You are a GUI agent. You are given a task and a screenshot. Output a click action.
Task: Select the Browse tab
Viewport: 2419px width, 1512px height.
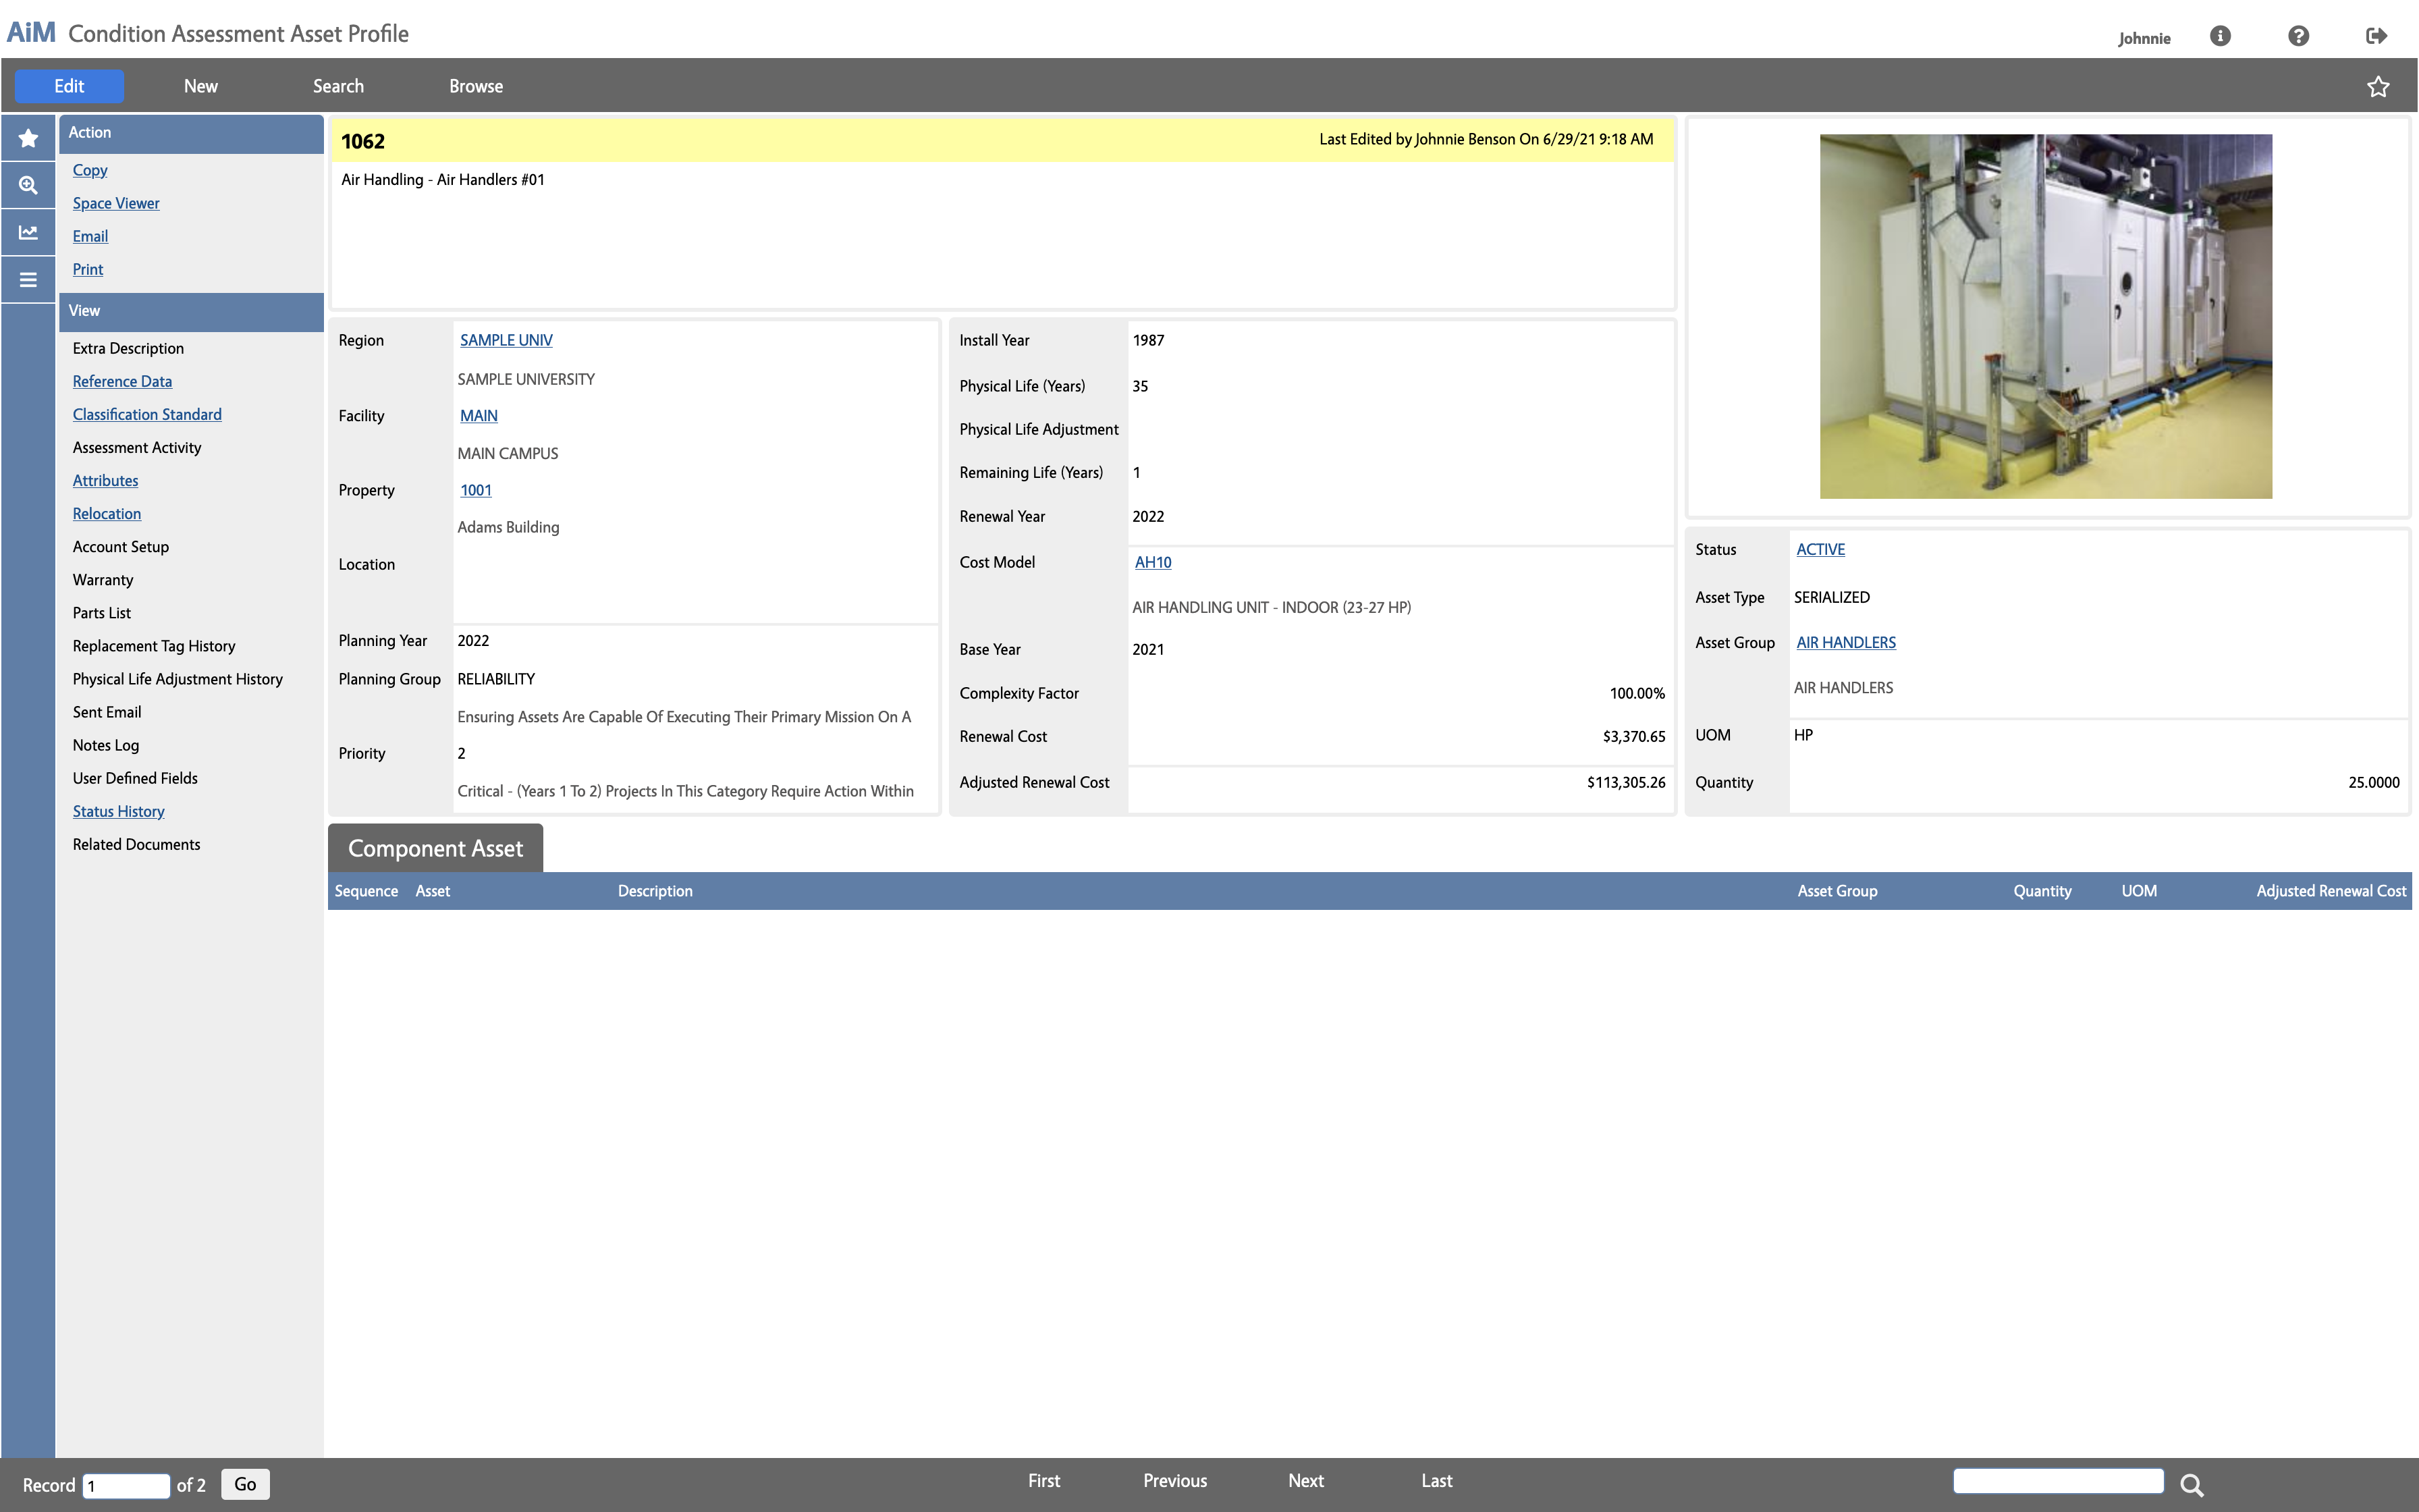[475, 85]
